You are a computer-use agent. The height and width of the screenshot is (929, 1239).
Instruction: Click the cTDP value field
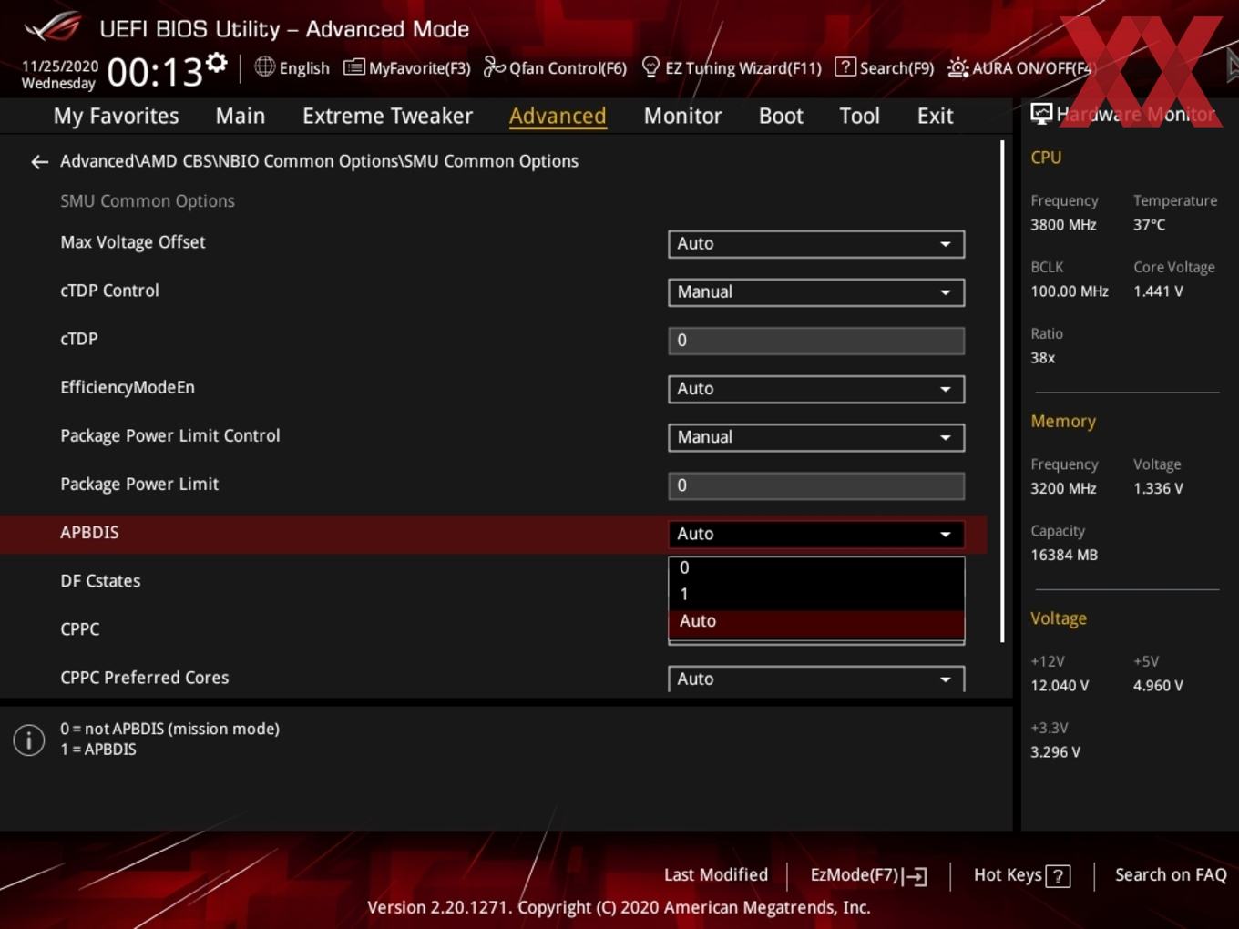(x=816, y=341)
